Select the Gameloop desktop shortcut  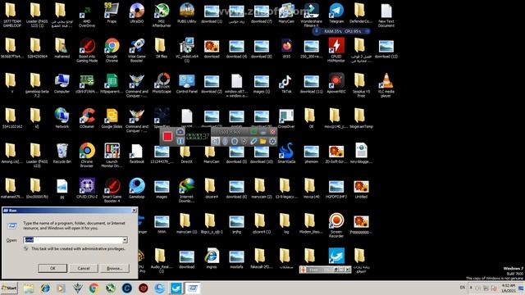point(137,188)
